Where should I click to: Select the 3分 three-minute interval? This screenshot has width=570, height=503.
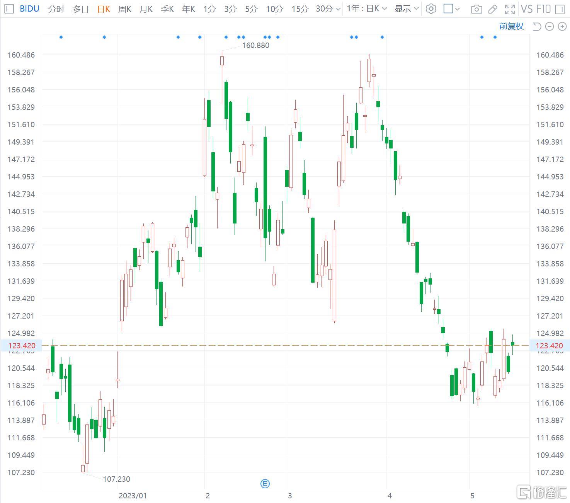tap(230, 9)
